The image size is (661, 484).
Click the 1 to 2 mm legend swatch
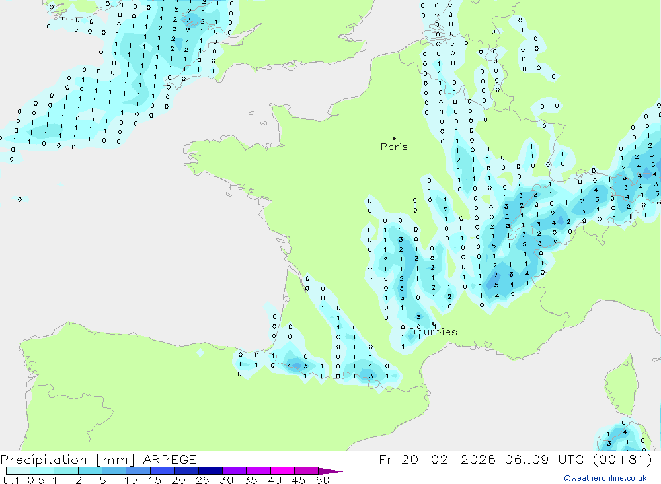(x=66, y=471)
